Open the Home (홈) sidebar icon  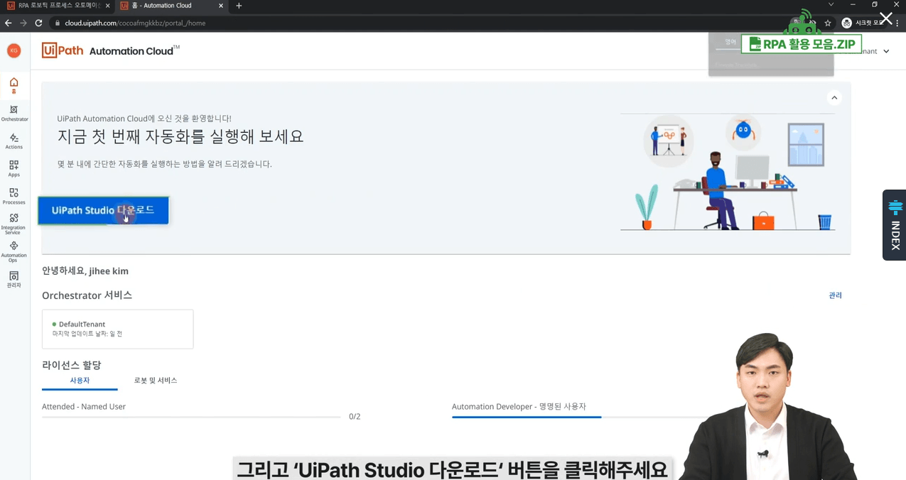14,85
